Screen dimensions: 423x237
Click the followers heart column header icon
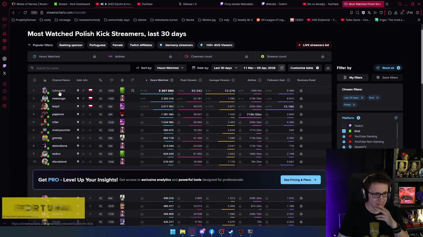(x=112, y=80)
